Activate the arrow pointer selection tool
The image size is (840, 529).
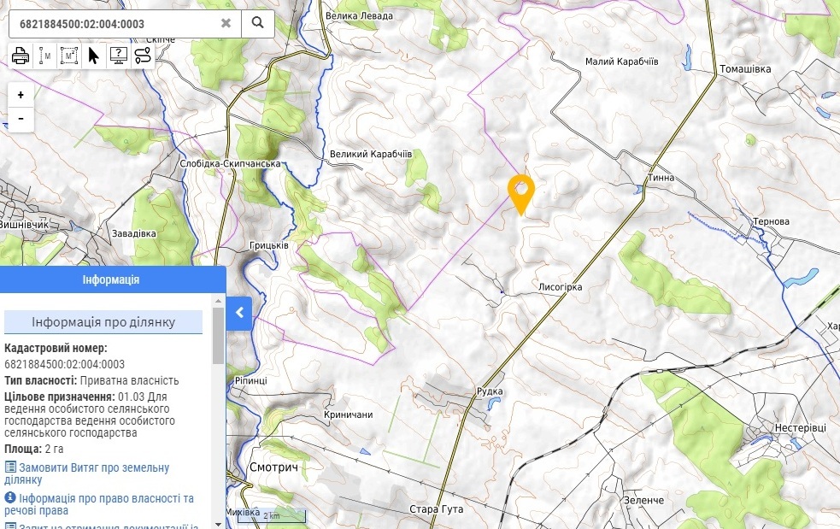point(94,56)
